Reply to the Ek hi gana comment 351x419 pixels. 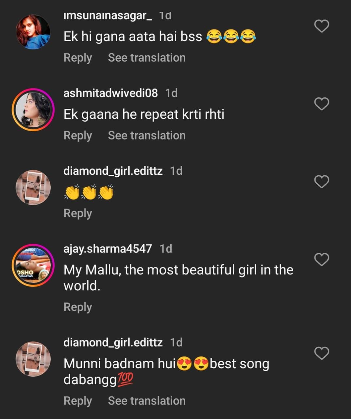pos(78,58)
